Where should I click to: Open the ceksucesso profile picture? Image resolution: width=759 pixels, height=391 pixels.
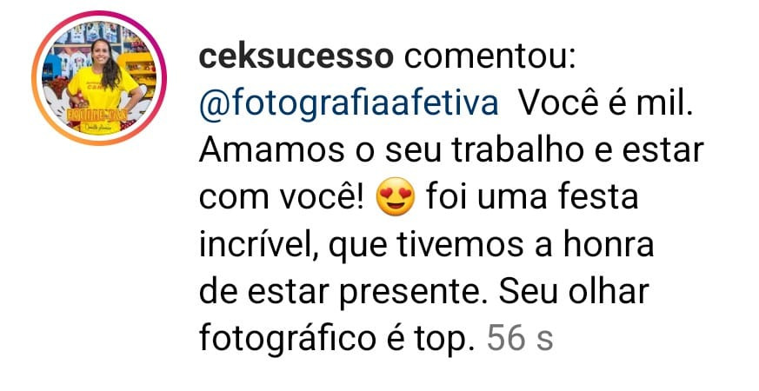point(99,78)
